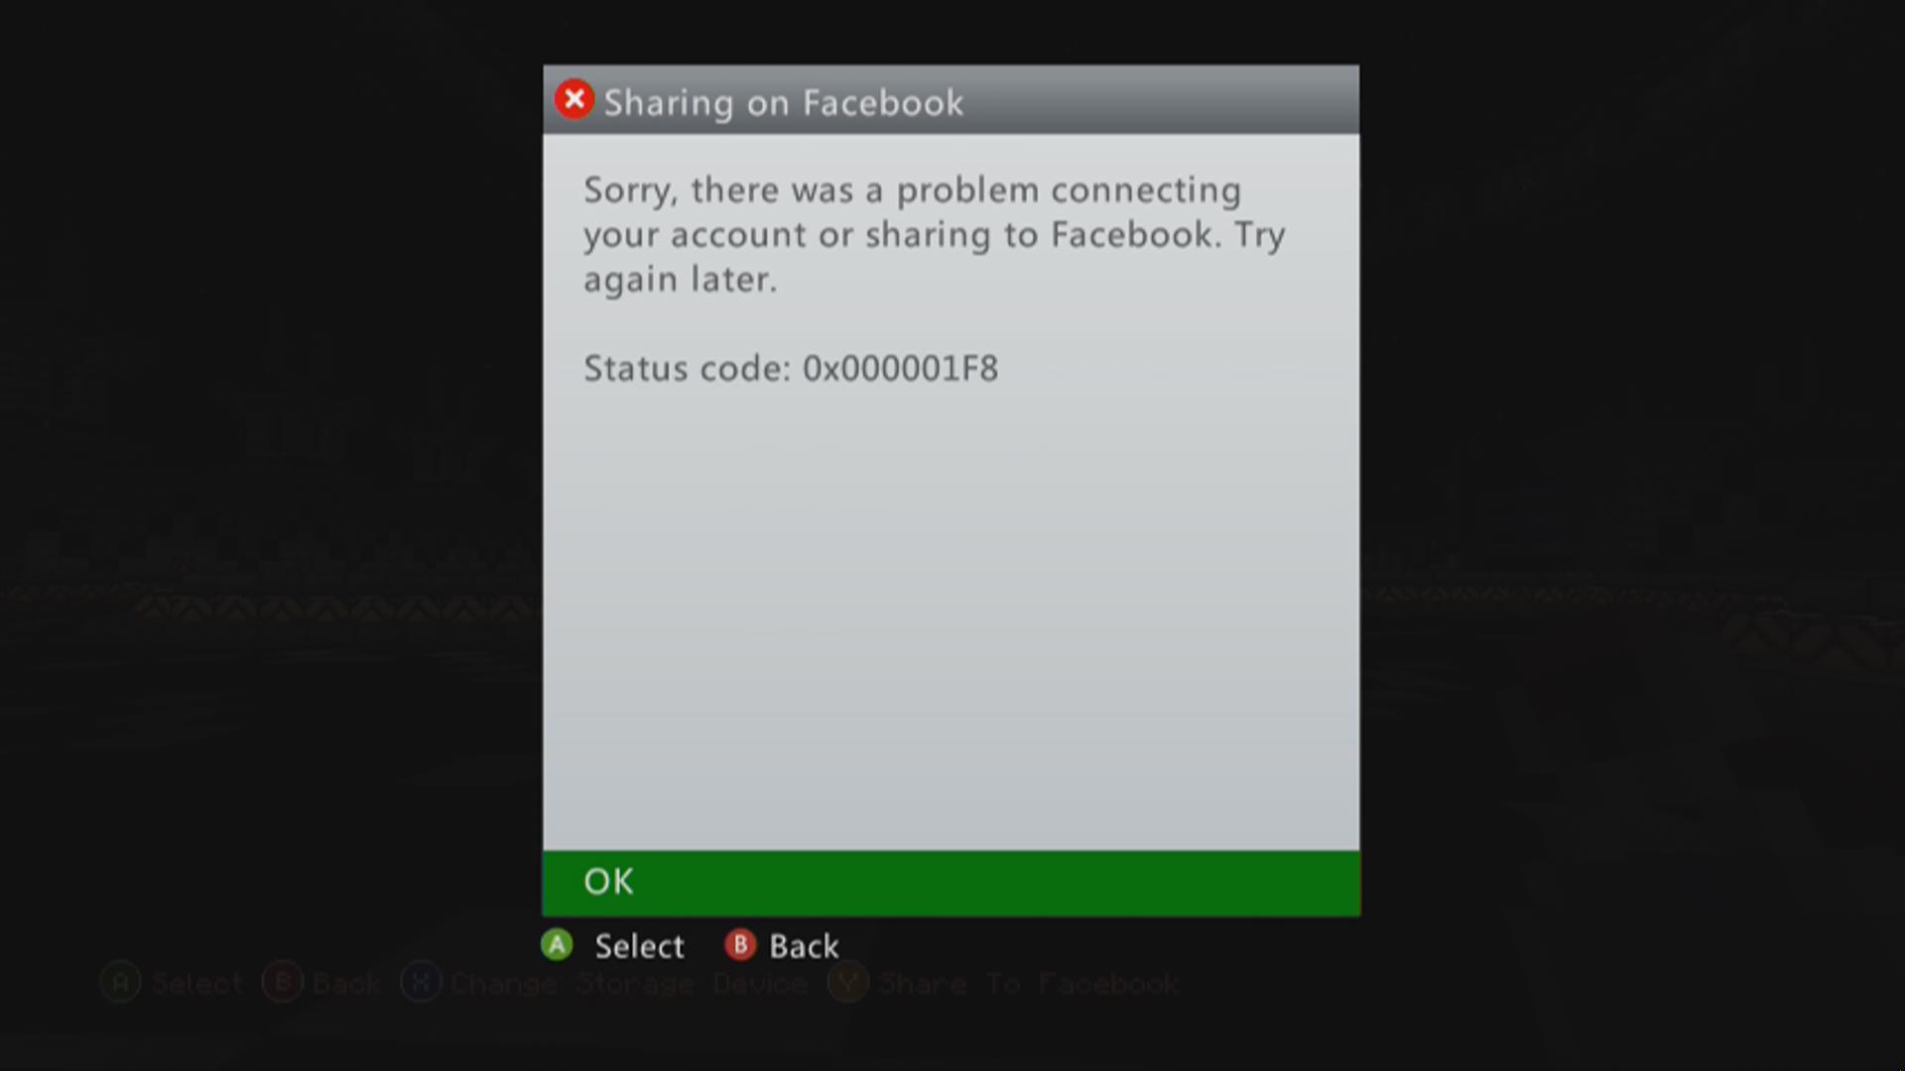Click the green A controller button icon

[557, 945]
